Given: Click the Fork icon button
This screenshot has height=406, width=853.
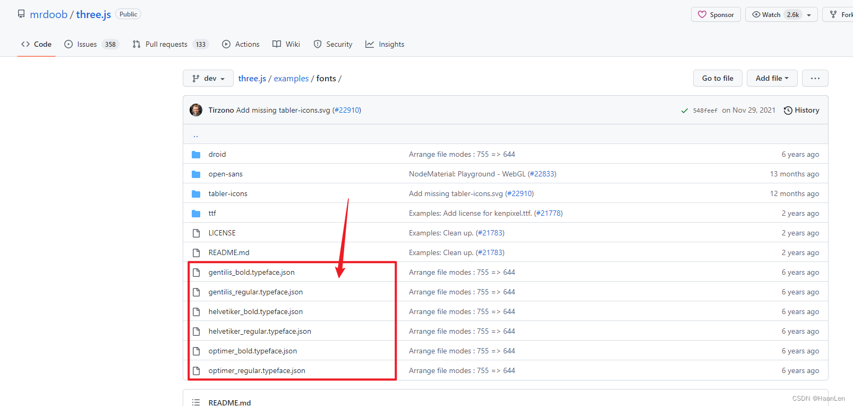Looking at the screenshot, I should point(838,14).
